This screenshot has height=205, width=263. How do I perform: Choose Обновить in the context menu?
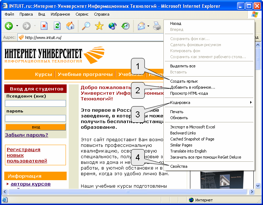coord(209,118)
